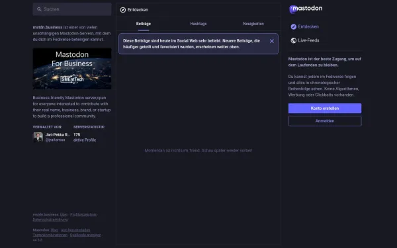Click the 'Momentan ist nichts im Trend' message
Image resolution: width=397 pixels, height=248 pixels.
[198, 151]
